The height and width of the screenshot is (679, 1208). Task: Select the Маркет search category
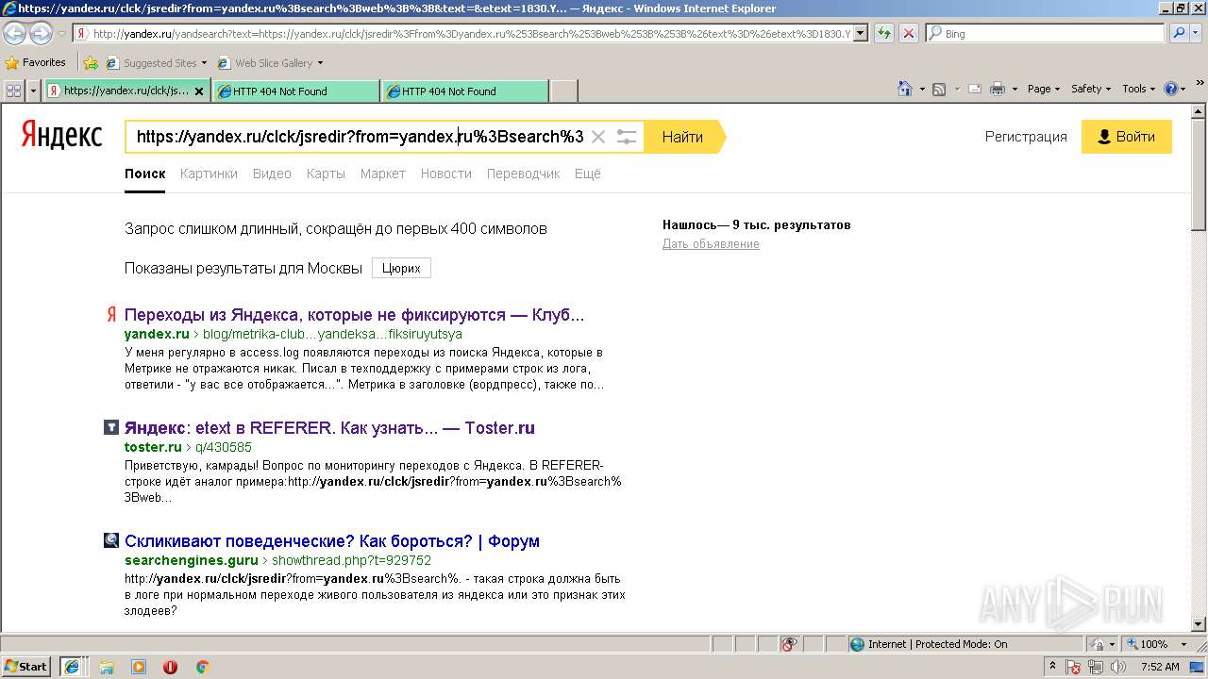(x=383, y=174)
